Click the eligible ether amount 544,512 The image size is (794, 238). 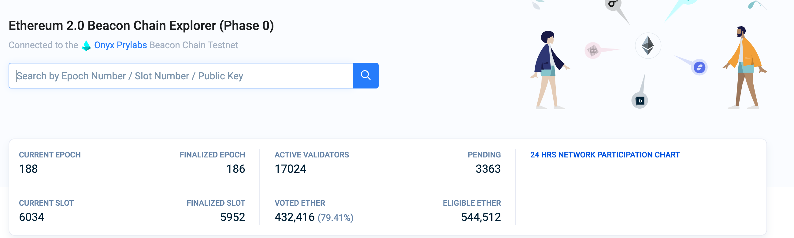click(x=480, y=217)
